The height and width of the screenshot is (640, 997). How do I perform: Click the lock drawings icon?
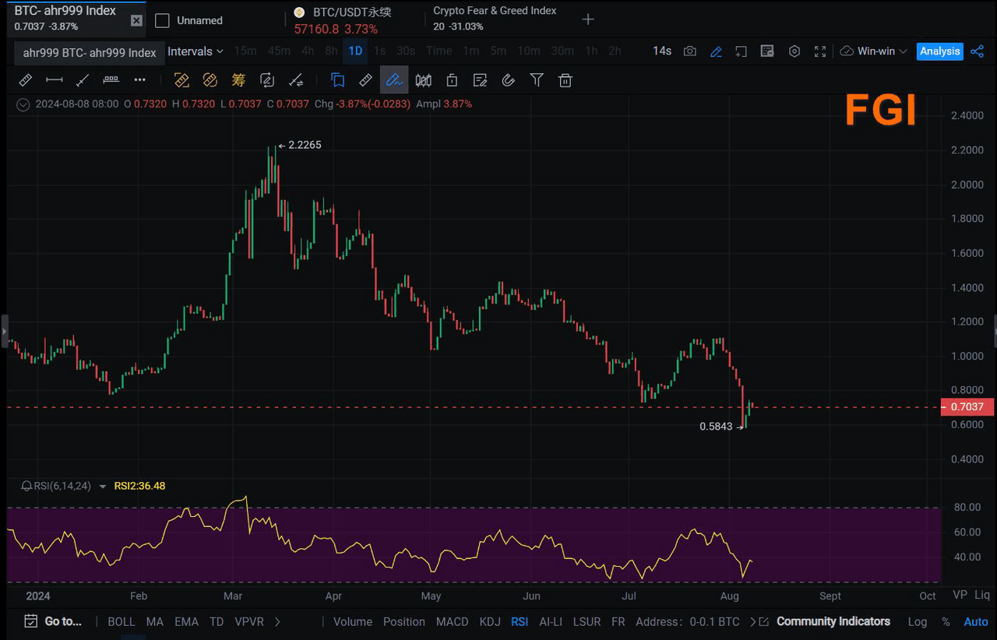click(452, 80)
